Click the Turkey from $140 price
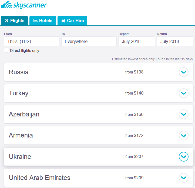 (x=135, y=93)
